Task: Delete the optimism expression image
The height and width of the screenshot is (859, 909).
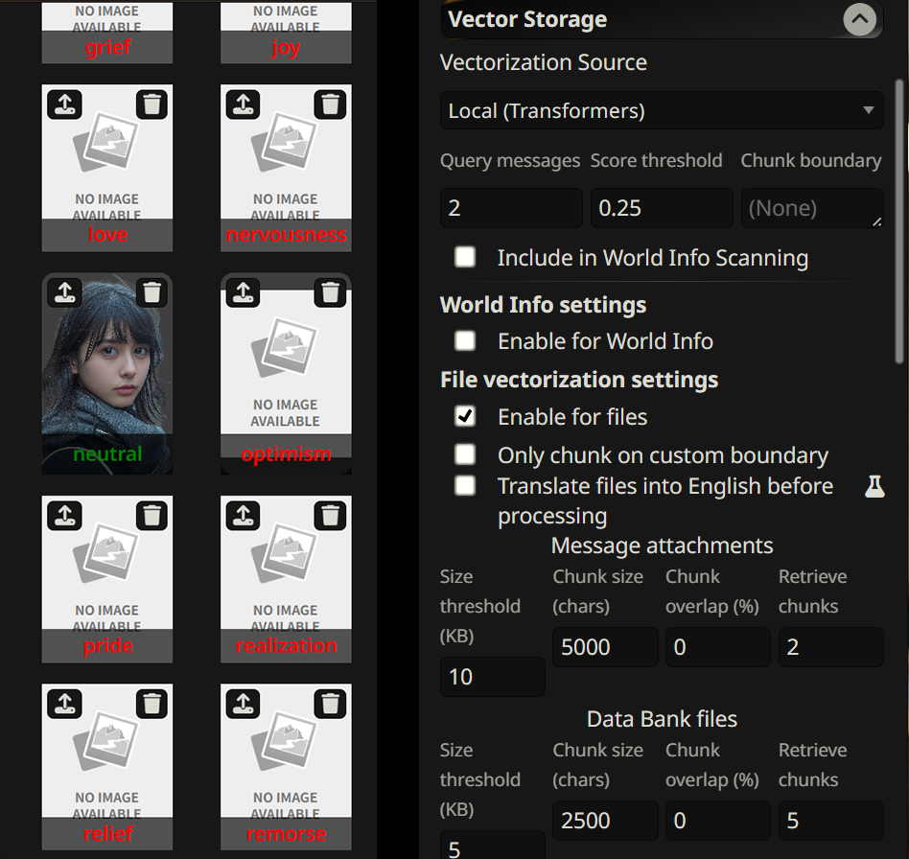Action: coord(331,292)
